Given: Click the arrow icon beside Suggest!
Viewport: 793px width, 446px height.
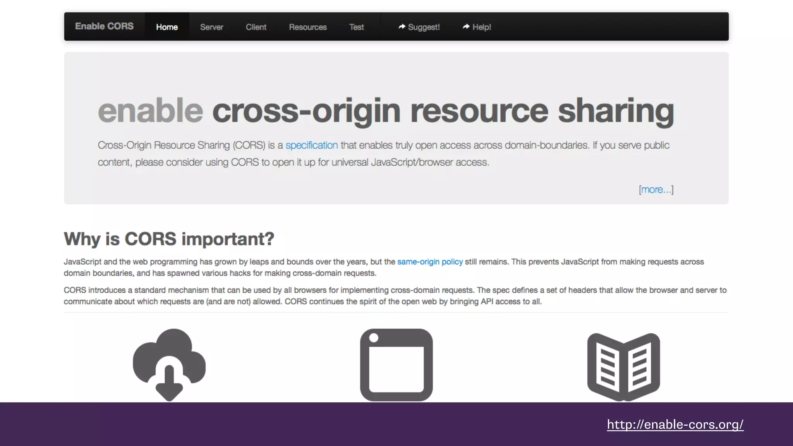Looking at the screenshot, I should point(402,26).
